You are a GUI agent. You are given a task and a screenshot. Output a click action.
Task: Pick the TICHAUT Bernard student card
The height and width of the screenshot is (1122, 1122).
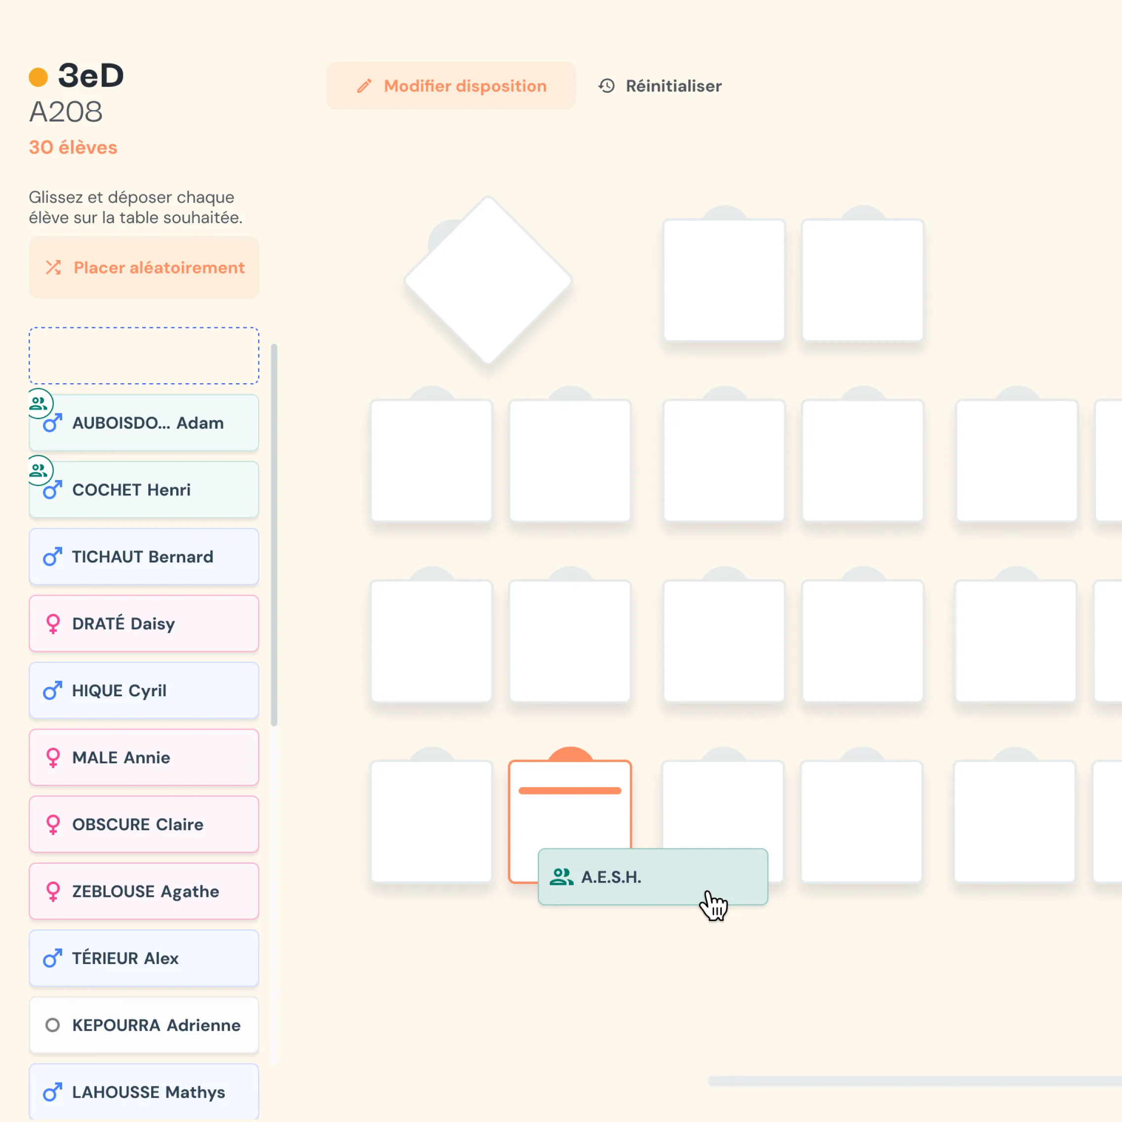[144, 557]
